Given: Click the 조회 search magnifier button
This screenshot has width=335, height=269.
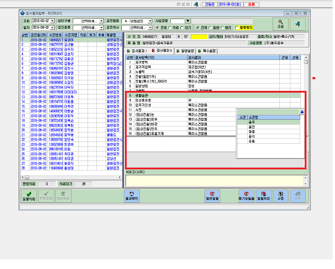Looking at the screenshot, I should [x=280, y=24].
